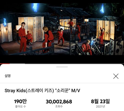Screen dimensions: 124x111
Task: Tap the member reaching up at right folding screen
Action: click(x=102, y=36)
